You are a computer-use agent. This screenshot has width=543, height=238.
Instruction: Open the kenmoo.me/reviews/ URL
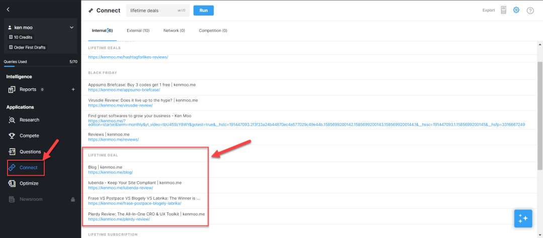click(114, 139)
